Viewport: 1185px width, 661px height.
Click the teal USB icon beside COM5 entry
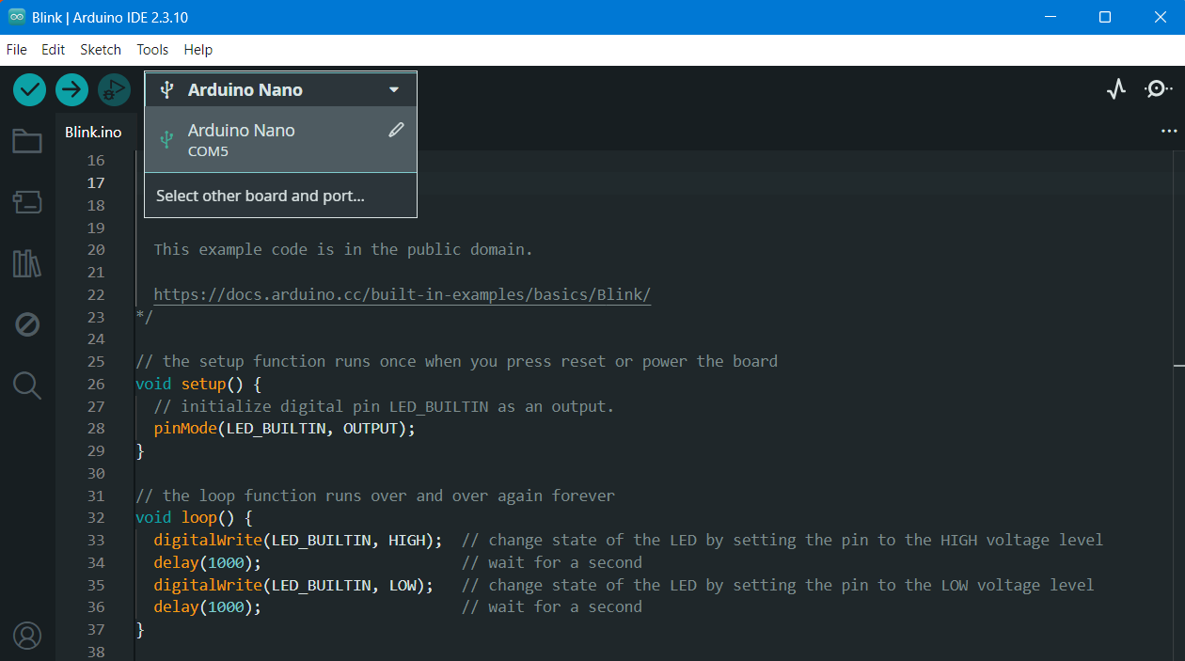tap(167, 140)
